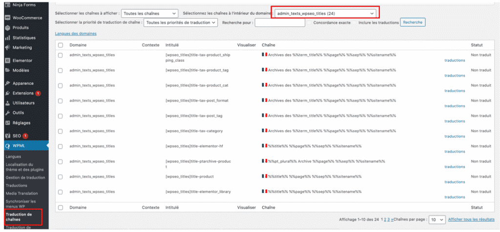Image resolution: width=500 pixels, height=232 pixels.
Task: Tick the select-all checkbox in table footer
Action: coord(60,208)
